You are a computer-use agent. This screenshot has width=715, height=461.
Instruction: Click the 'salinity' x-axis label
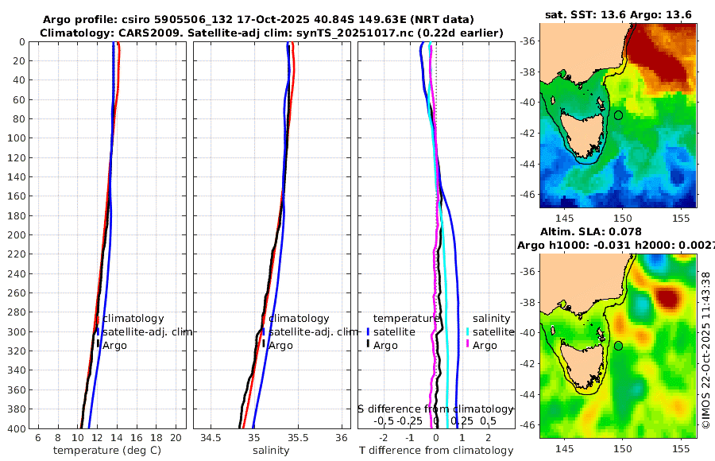[x=271, y=451]
